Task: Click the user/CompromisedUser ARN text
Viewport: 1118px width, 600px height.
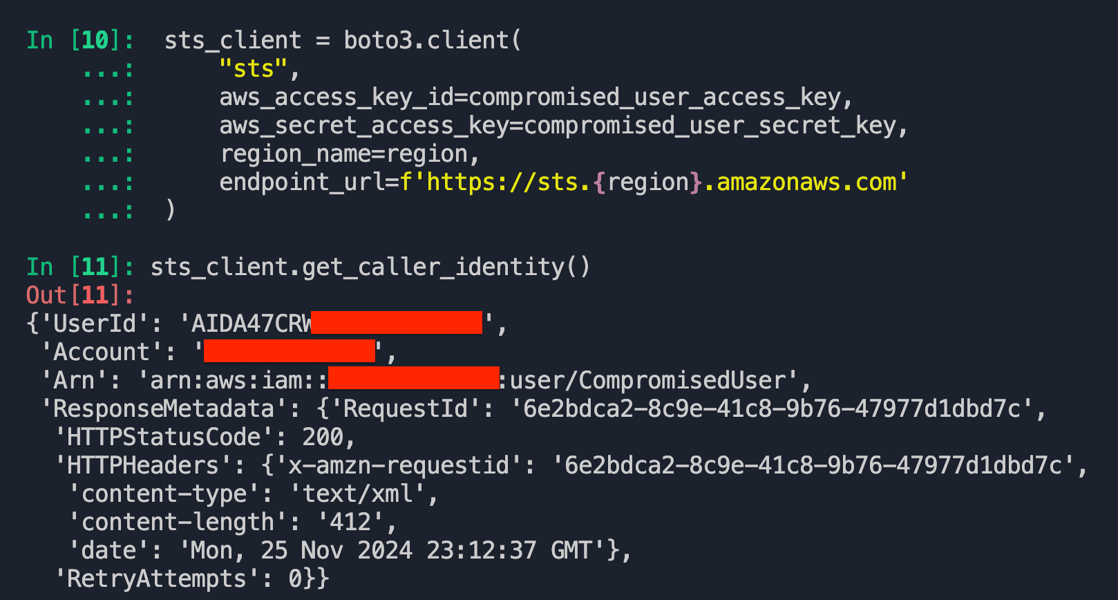Action: [648, 380]
